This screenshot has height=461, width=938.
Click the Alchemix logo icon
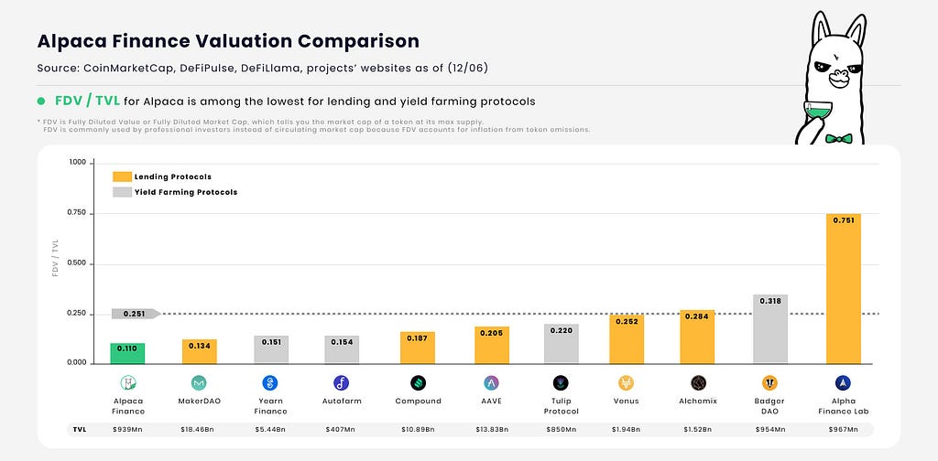697,382
